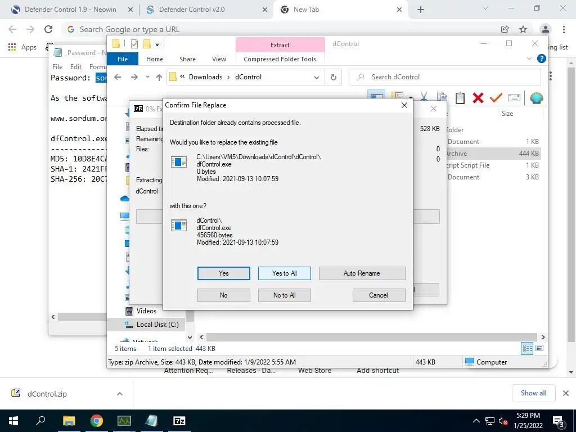The image size is (576, 432).
Task: Click Show all downloads
Action: [533, 393]
